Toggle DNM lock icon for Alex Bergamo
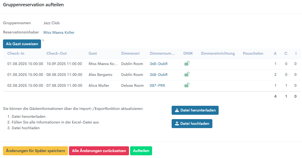This screenshot has height=158, width=302. point(187,75)
